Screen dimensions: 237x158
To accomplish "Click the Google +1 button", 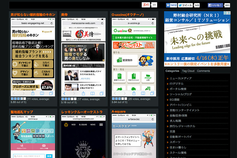I will (x=146, y=5).
